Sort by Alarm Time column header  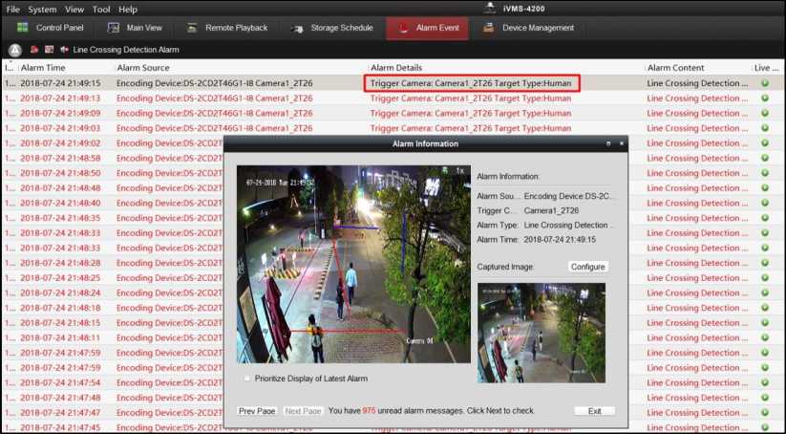point(43,68)
